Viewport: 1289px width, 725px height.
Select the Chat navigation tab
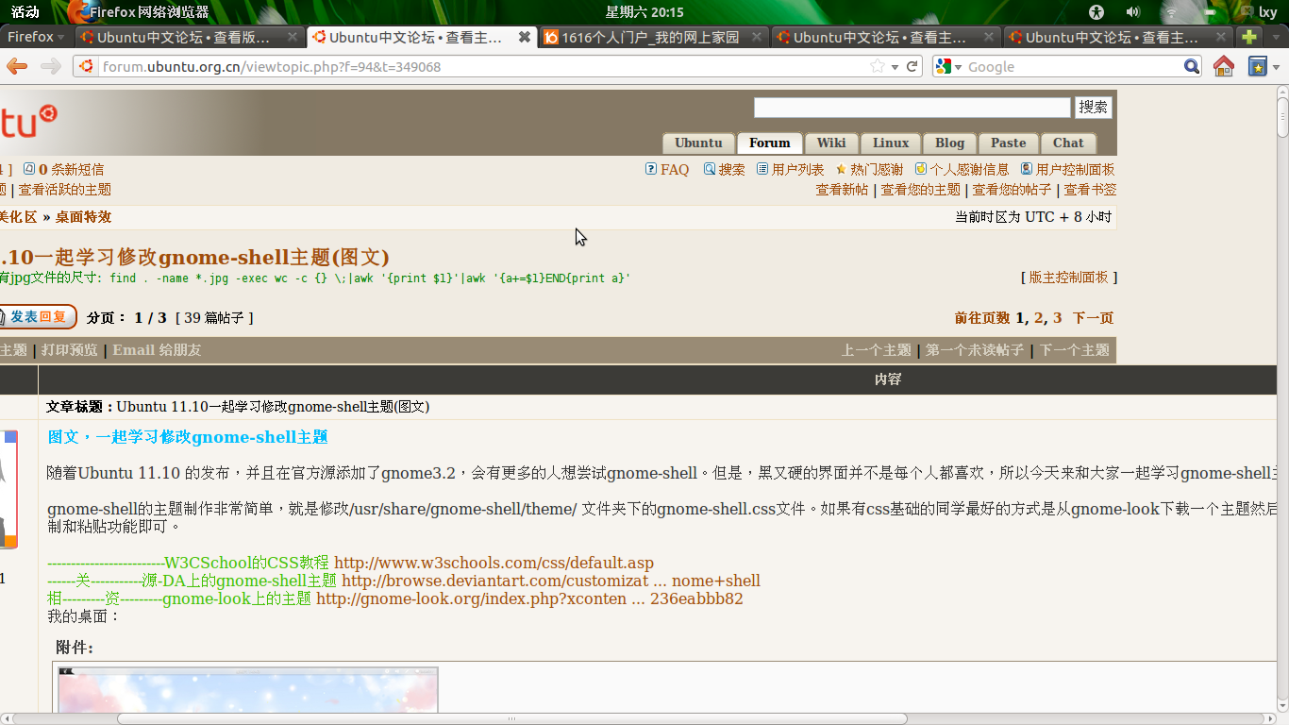pyautogui.click(x=1068, y=143)
